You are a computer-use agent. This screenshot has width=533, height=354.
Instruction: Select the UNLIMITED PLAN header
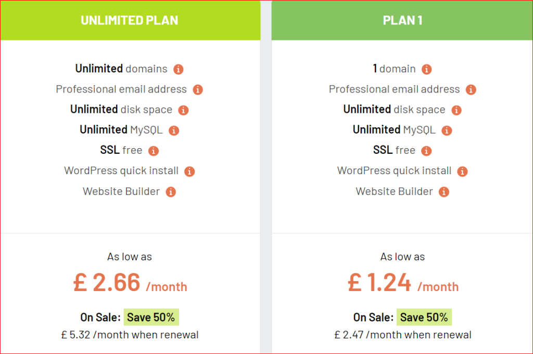pos(130,21)
